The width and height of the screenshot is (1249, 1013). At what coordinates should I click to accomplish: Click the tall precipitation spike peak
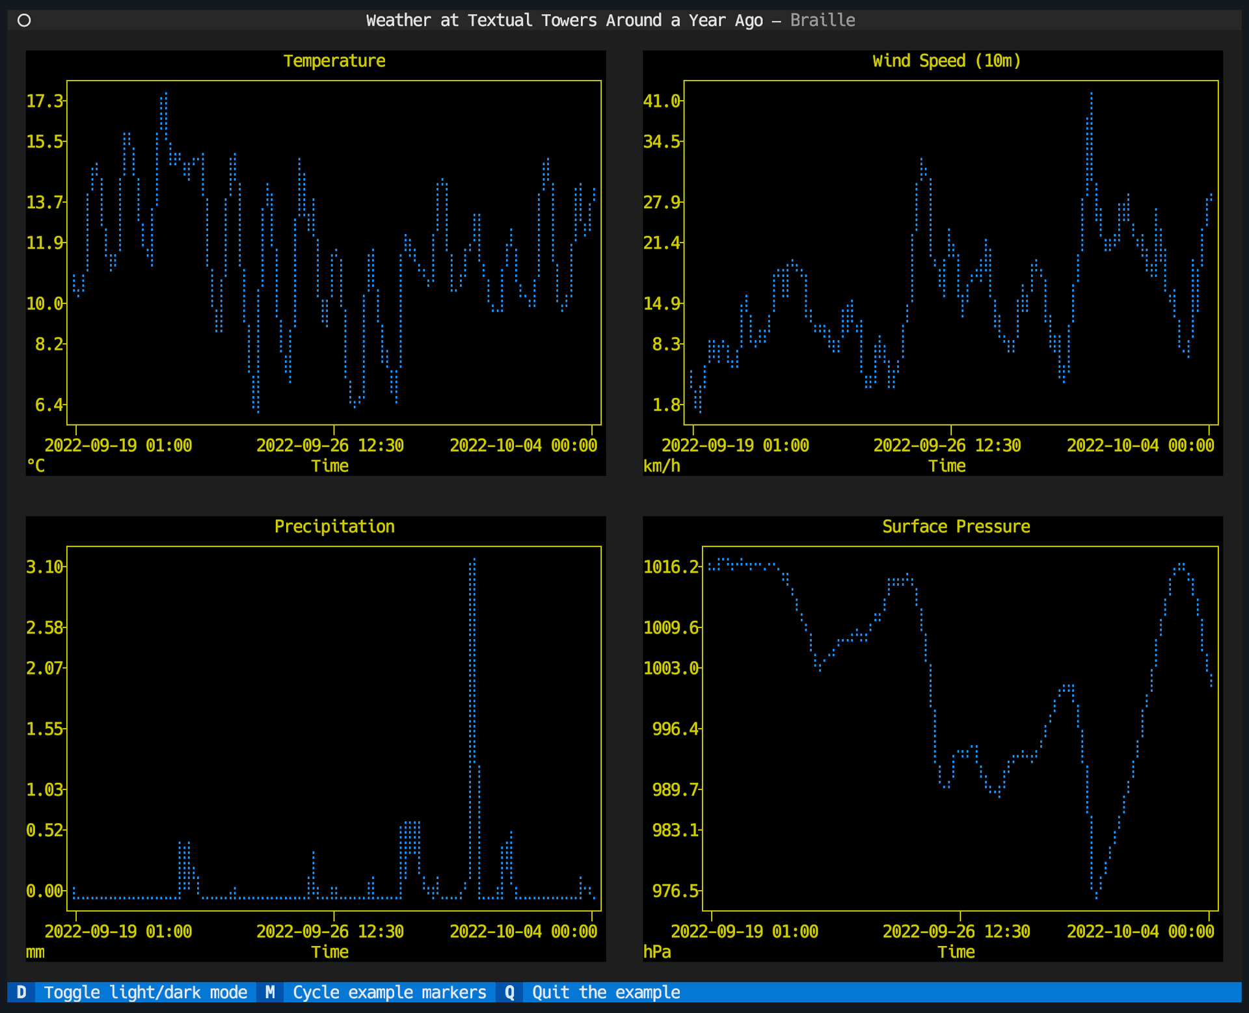coord(473,560)
